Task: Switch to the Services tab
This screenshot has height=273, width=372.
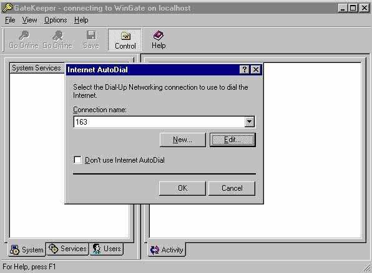Action: click(x=67, y=249)
